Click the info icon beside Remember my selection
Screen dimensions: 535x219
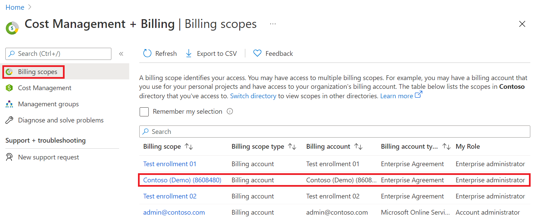[x=230, y=111]
